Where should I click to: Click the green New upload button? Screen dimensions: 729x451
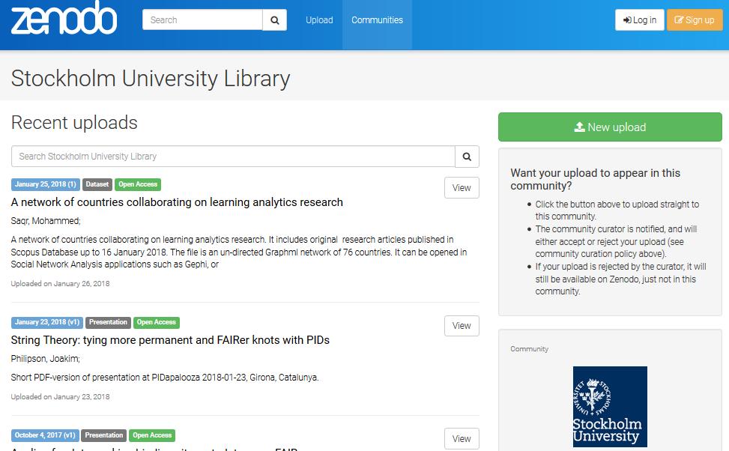pos(610,127)
